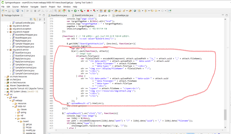This screenshot has width=231, height=134.
Task: Click the red Stop application icon
Action: 88,11
